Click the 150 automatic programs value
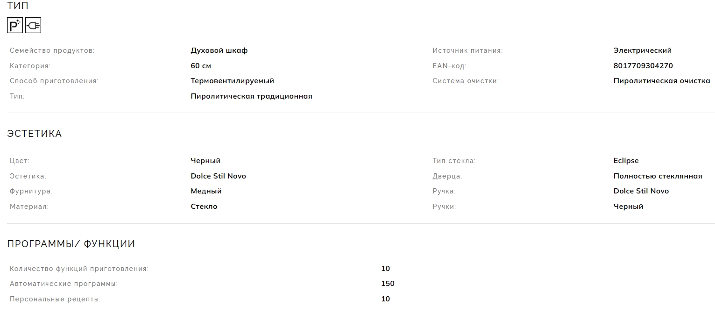Screen dimensions: 715x314 click(x=388, y=284)
